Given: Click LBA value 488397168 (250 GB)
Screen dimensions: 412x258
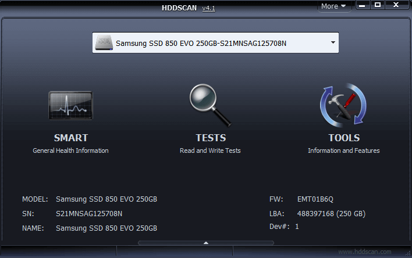Looking at the screenshot, I should 331,214.
